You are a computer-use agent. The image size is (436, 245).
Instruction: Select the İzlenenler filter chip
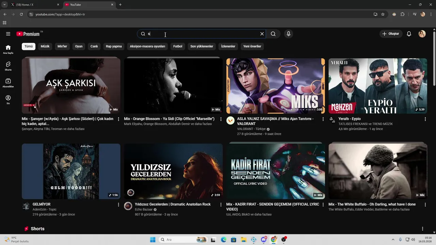(x=228, y=46)
